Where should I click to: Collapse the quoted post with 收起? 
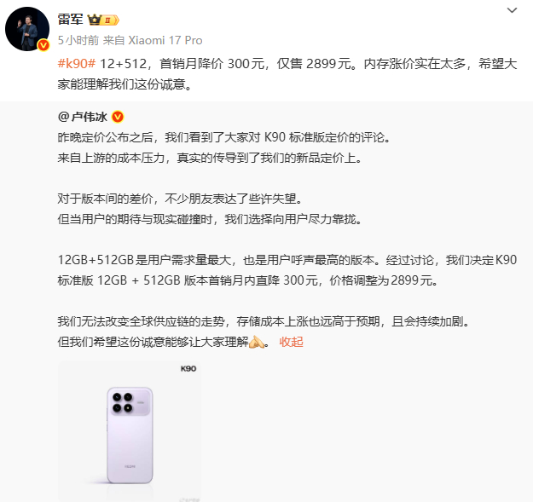coord(291,342)
